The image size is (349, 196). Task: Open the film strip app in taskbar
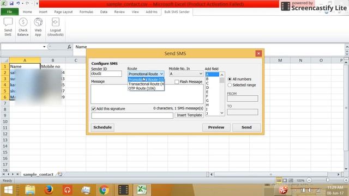pos(123,190)
